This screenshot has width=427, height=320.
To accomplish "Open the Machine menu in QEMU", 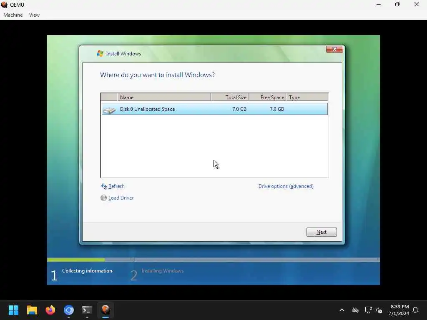I will tap(13, 15).
